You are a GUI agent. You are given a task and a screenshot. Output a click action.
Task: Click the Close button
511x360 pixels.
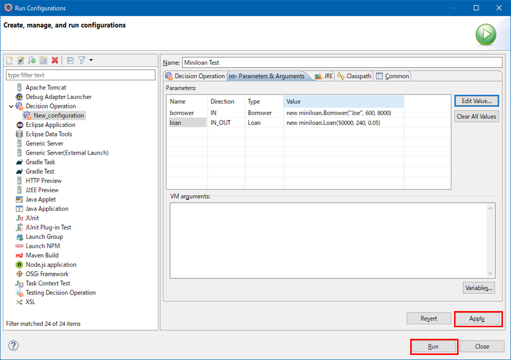pos(482,346)
